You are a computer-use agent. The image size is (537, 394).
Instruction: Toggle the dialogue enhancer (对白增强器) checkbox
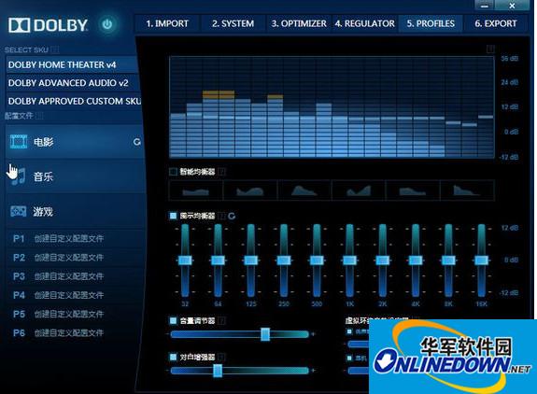tap(174, 357)
